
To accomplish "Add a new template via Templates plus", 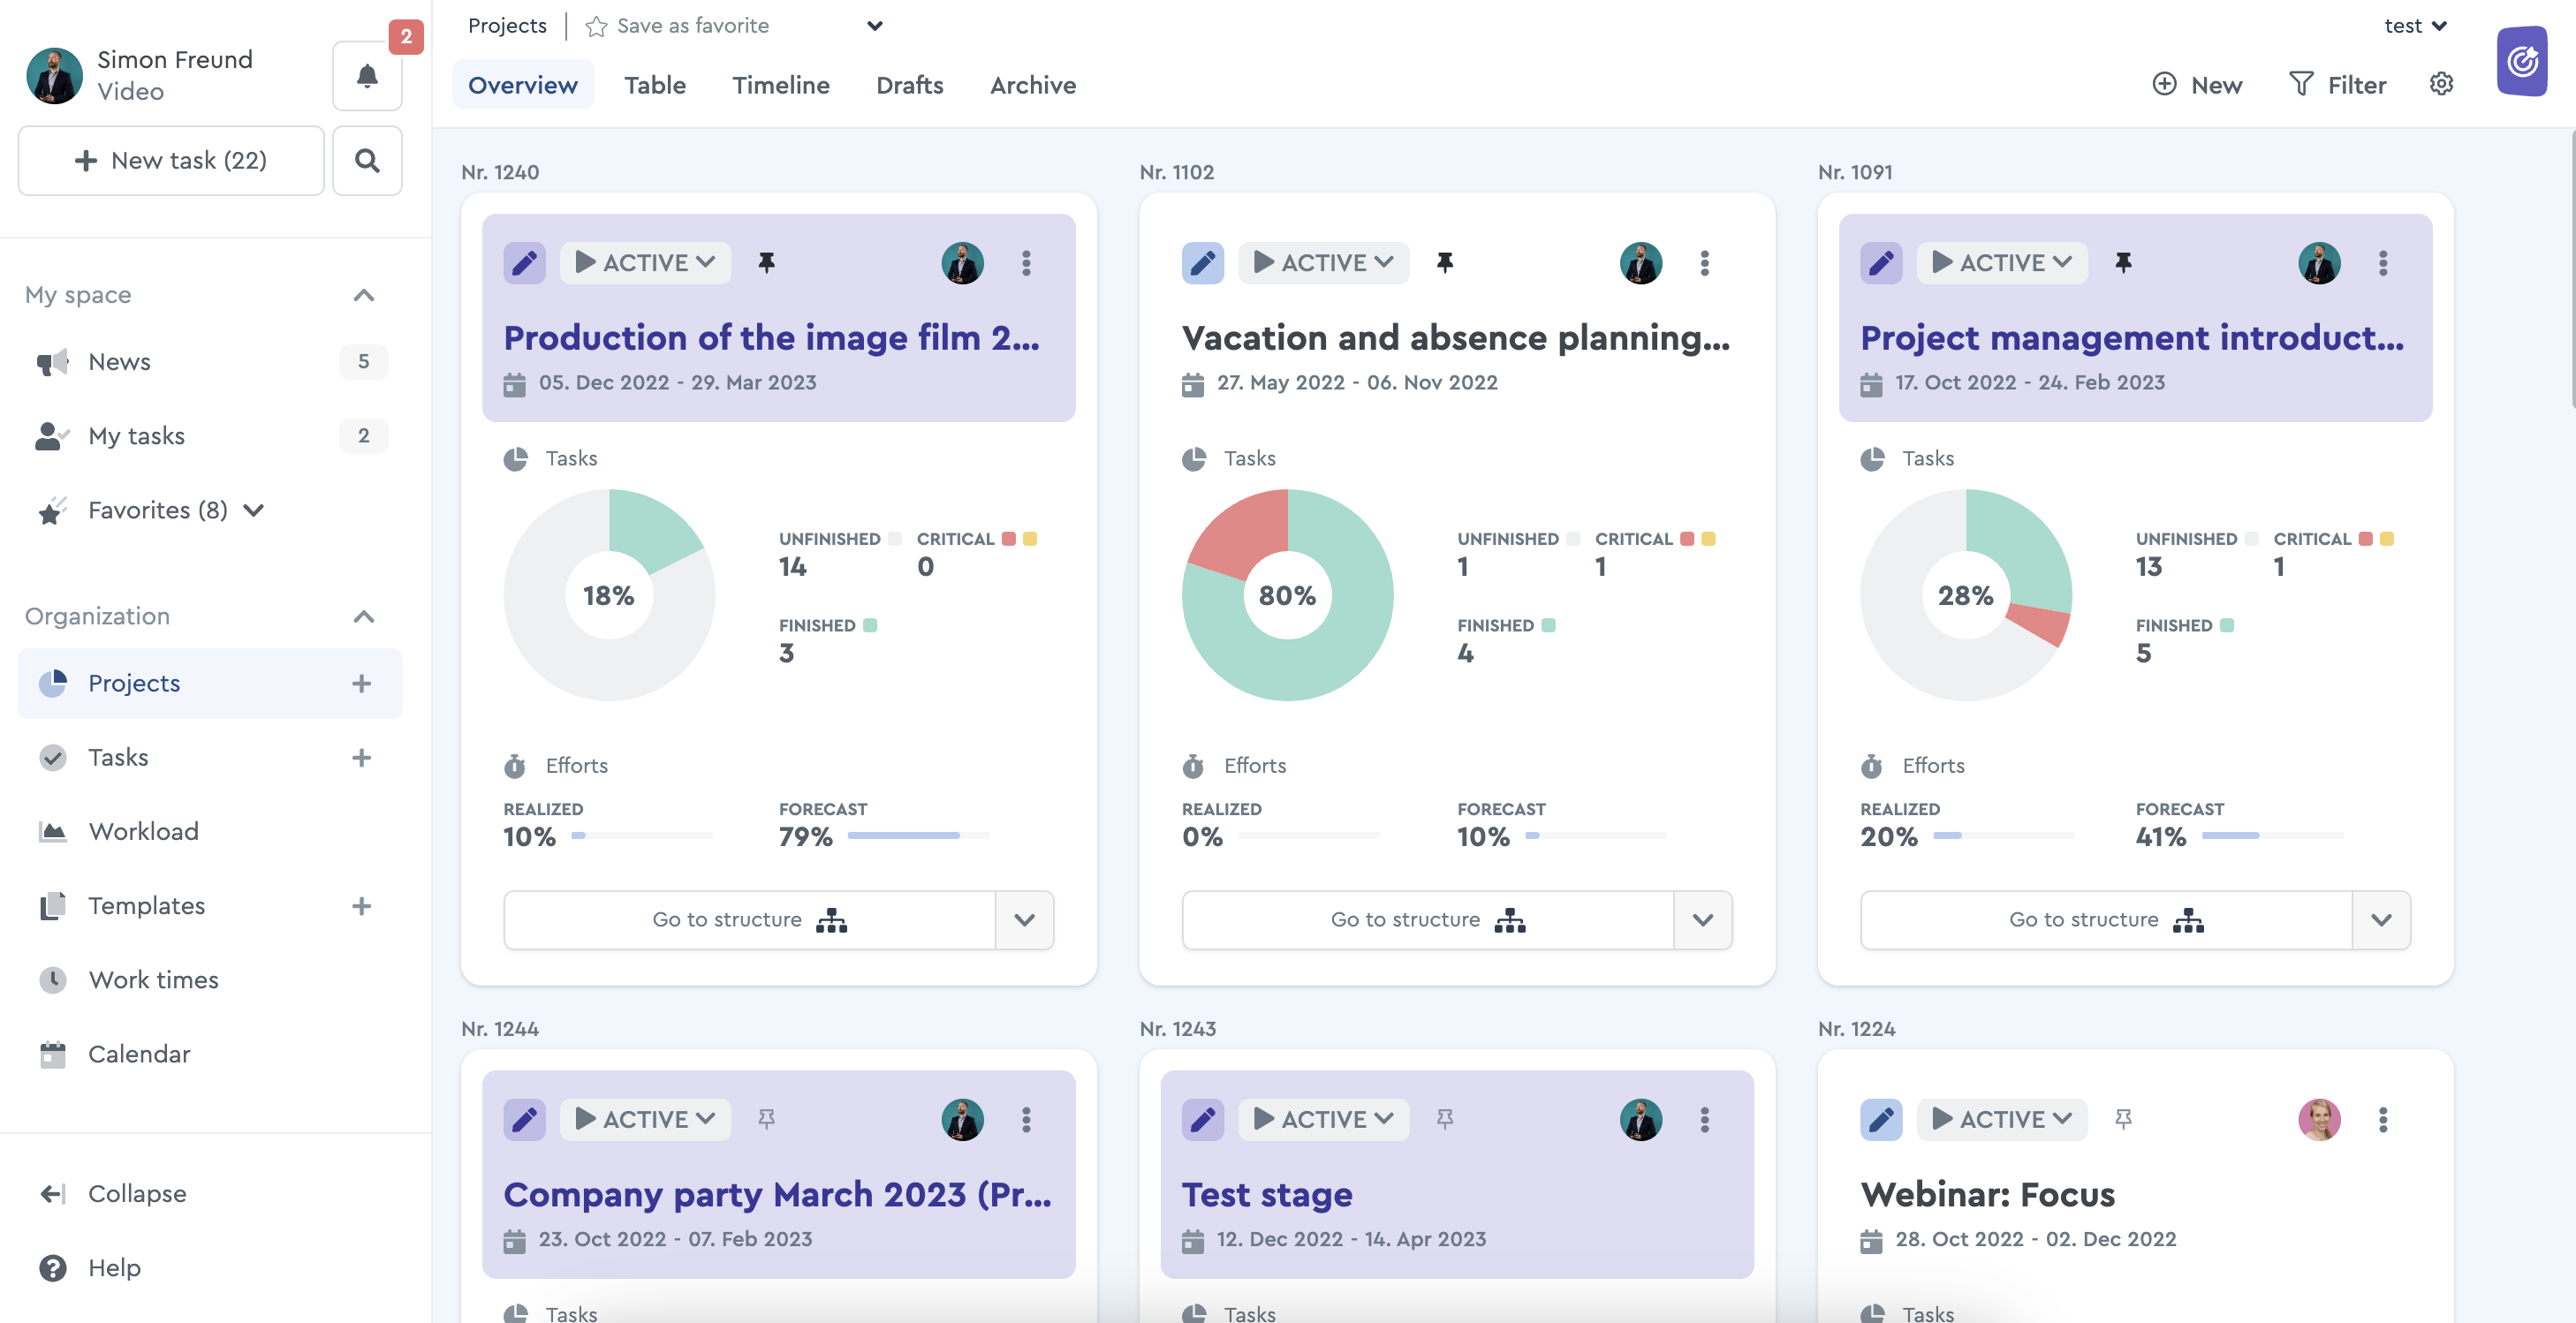I will tap(362, 906).
